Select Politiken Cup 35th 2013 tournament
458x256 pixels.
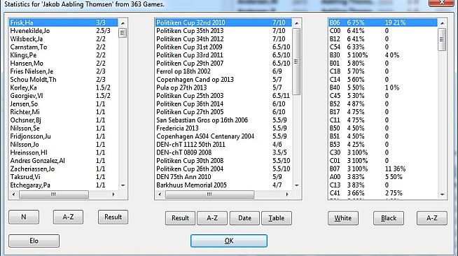click(223, 31)
